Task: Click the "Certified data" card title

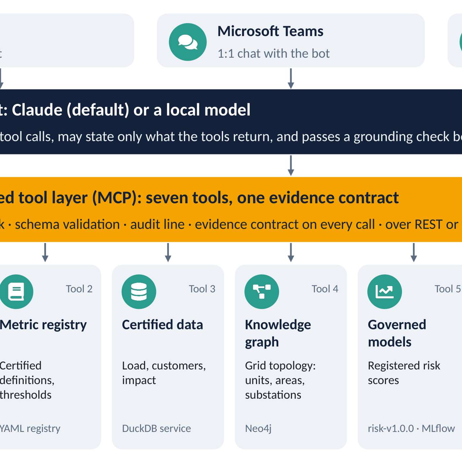Action: click(162, 325)
